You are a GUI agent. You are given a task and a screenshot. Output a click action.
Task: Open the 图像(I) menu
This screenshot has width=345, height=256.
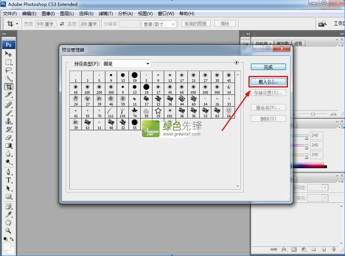tap(48, 14)
